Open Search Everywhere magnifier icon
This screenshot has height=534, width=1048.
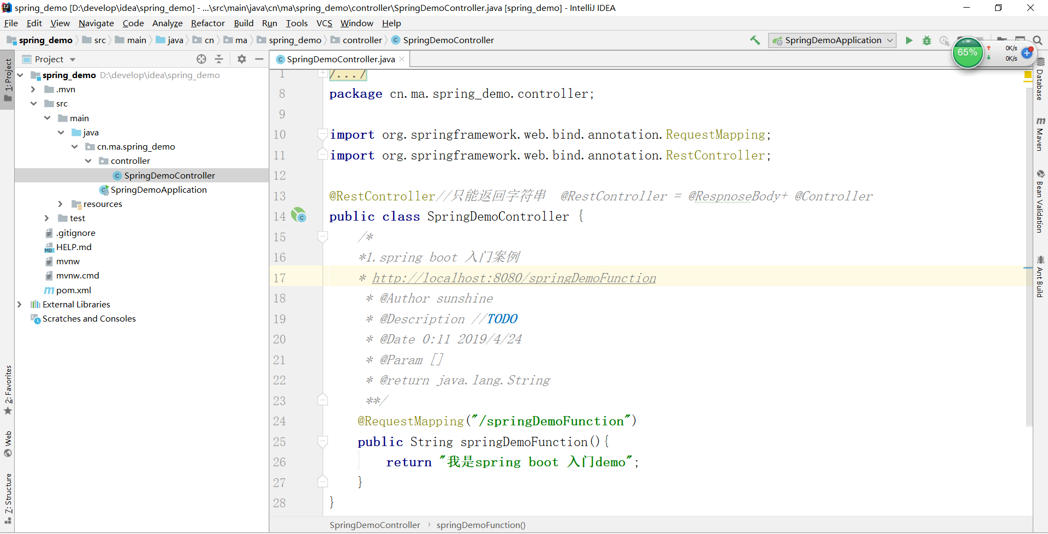click(1038, 40)
